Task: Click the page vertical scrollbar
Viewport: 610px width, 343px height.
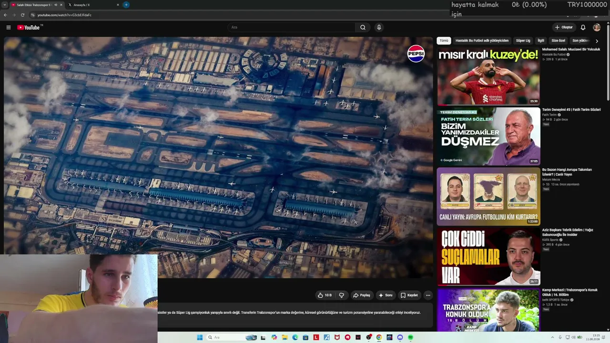Action: (x=608, y=62)
